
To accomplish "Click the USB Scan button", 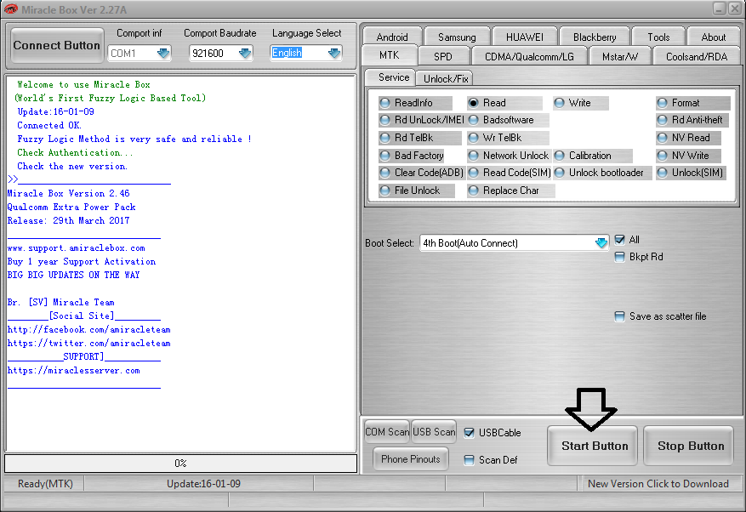I will (x=434, y=431).
